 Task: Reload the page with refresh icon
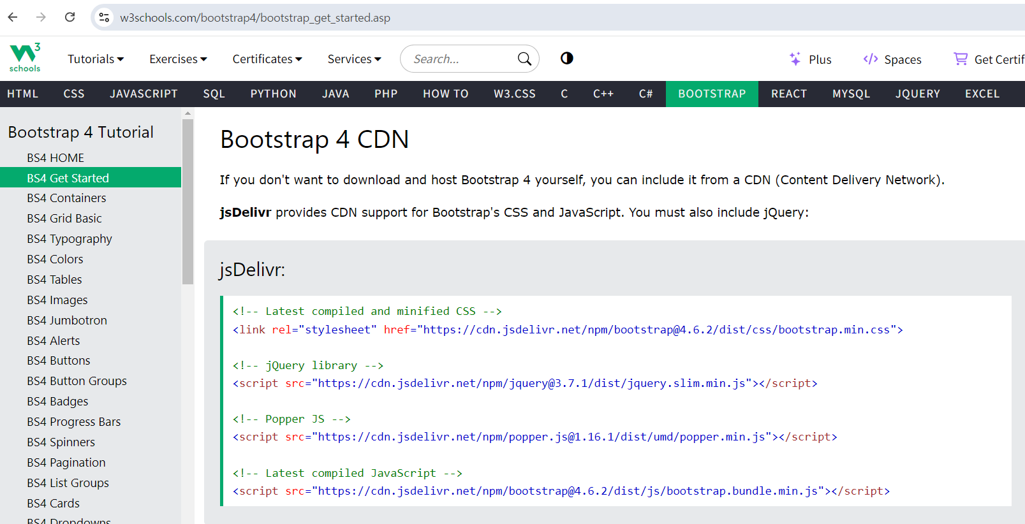tap(70, 17)
